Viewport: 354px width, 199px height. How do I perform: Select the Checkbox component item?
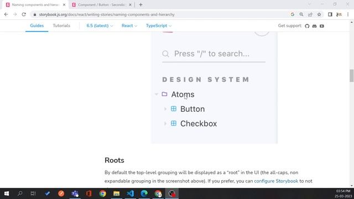tap(199, 124)
